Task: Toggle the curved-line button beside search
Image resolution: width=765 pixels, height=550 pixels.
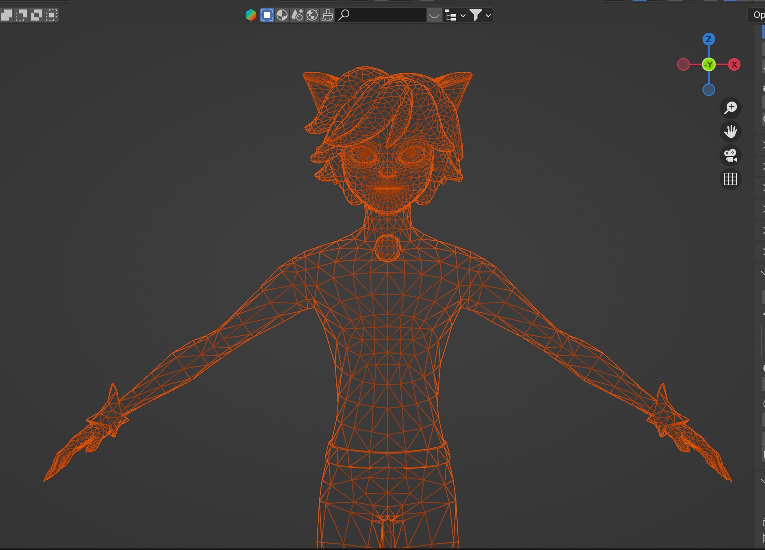Action: [434, 15]
